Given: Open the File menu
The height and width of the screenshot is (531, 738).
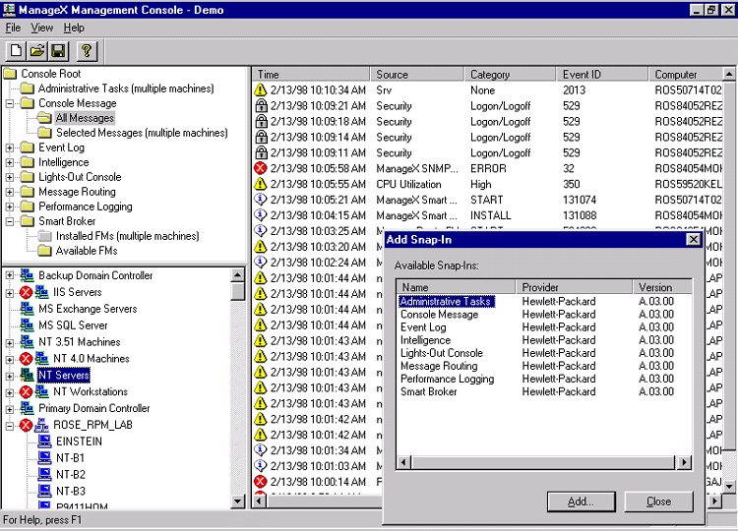Looking at the screenshot, I should click(x=13, y=28).
